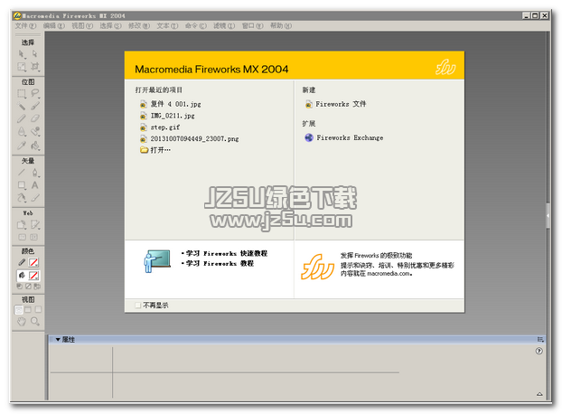The height and width of the screenshot is (414, 562).
Task: Open the 帮助(H) menu
Action: coord(281,26)
